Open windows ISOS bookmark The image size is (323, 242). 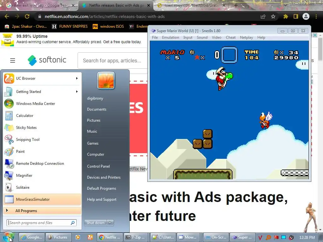(x=109, y=26)
